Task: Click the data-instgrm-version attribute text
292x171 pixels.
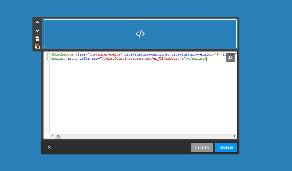Action: (192, 54)
